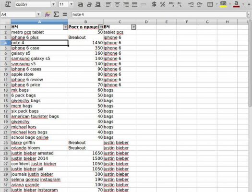Select column B header
Image resolution: width=252 pixels, height=192 pixels.
pyautogui.click(x=85, y=22)
